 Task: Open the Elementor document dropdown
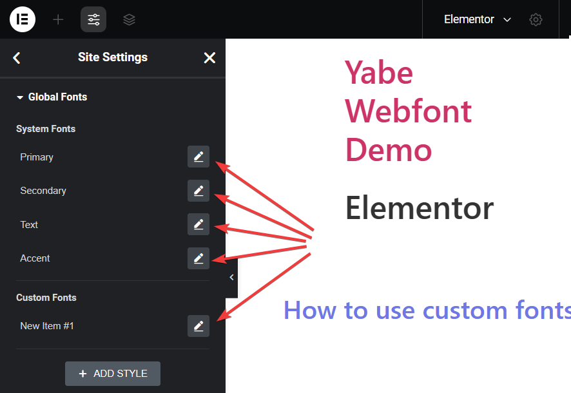pyautogui.click(x=478, y=19)
